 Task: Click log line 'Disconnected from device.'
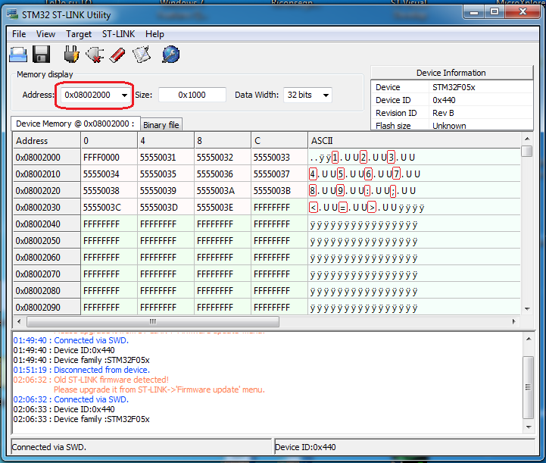(101, 370)
